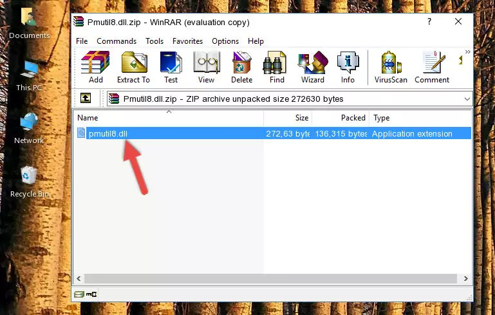
Task: Select the pmutil8.dll file name
Action: coord(108,133)
